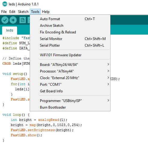Click the "#include" line in the editor

pos(16,38)
